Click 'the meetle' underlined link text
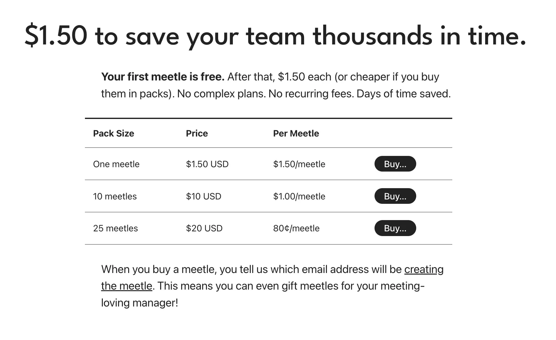556x340 pixels. point(127,286)
